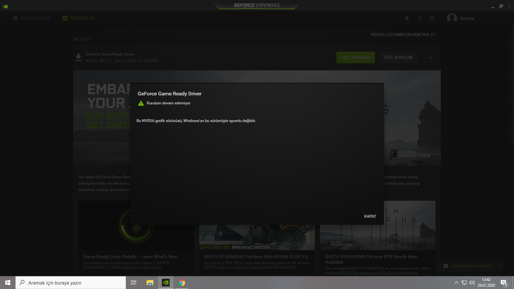Click the warning triangle icon in dialog
Screen dimensions: 514x289
click(x=141, y=103)
